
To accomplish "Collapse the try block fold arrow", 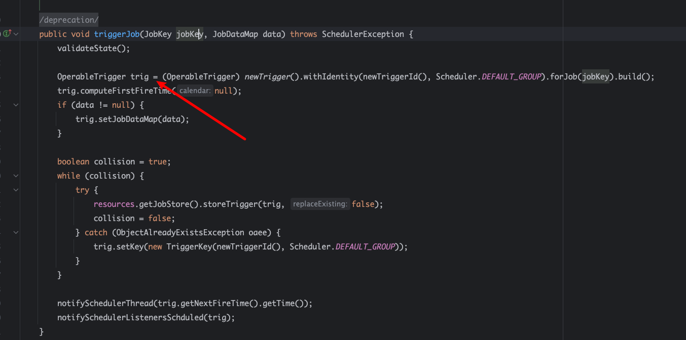I will [x=16, y=190].
